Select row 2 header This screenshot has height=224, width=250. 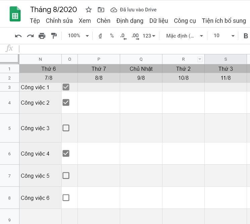tap(9, 78)
